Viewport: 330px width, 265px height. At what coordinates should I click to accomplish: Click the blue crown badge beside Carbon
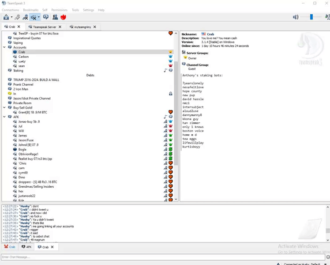(170, 57)
